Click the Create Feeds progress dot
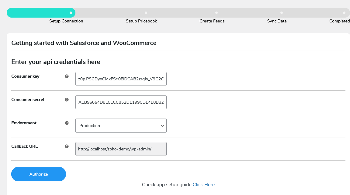 [x=217, y=13]
